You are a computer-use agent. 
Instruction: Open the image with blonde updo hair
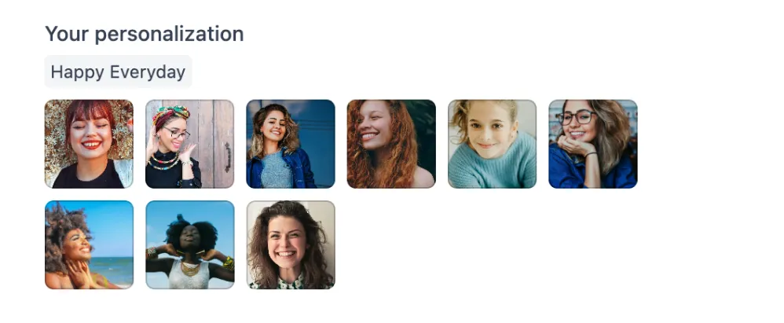(x=493, y=144)
